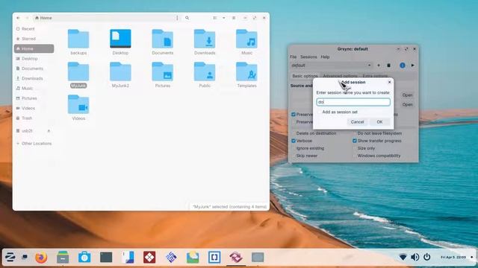Switch to the Extra options tab
Image resolution: width=478 pixels, height=268 pixels.
pos(375,76)
